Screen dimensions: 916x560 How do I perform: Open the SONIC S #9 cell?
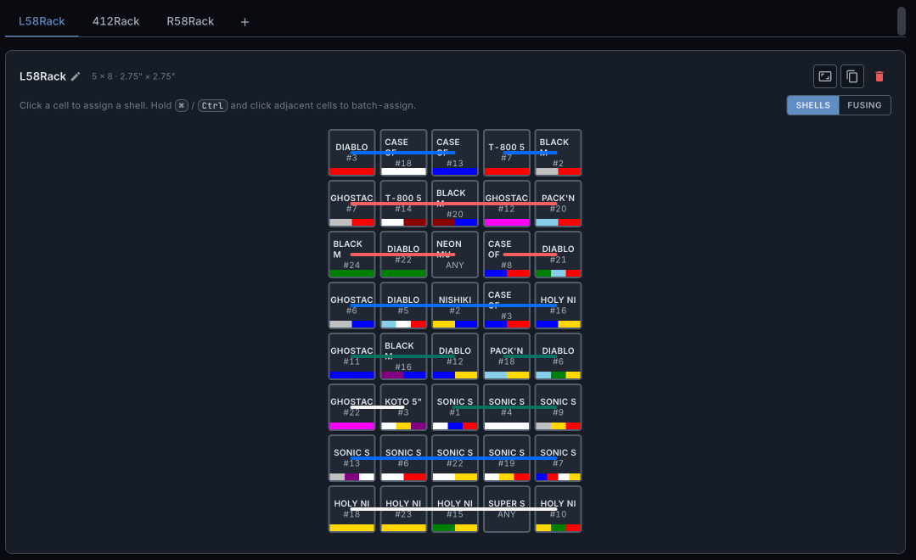pyautogui.click(x=558, y=407)
